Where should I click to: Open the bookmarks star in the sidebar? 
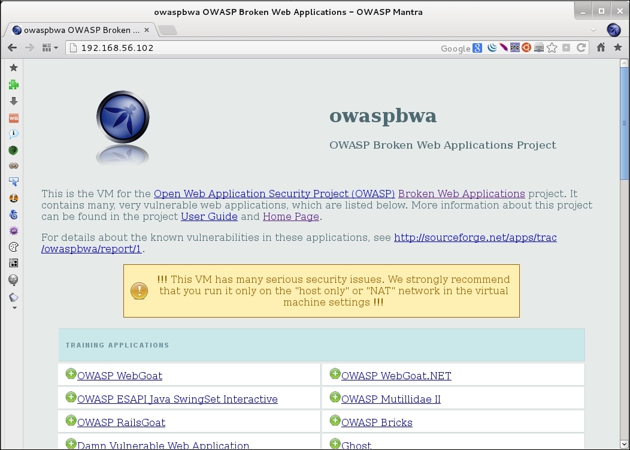14,68
